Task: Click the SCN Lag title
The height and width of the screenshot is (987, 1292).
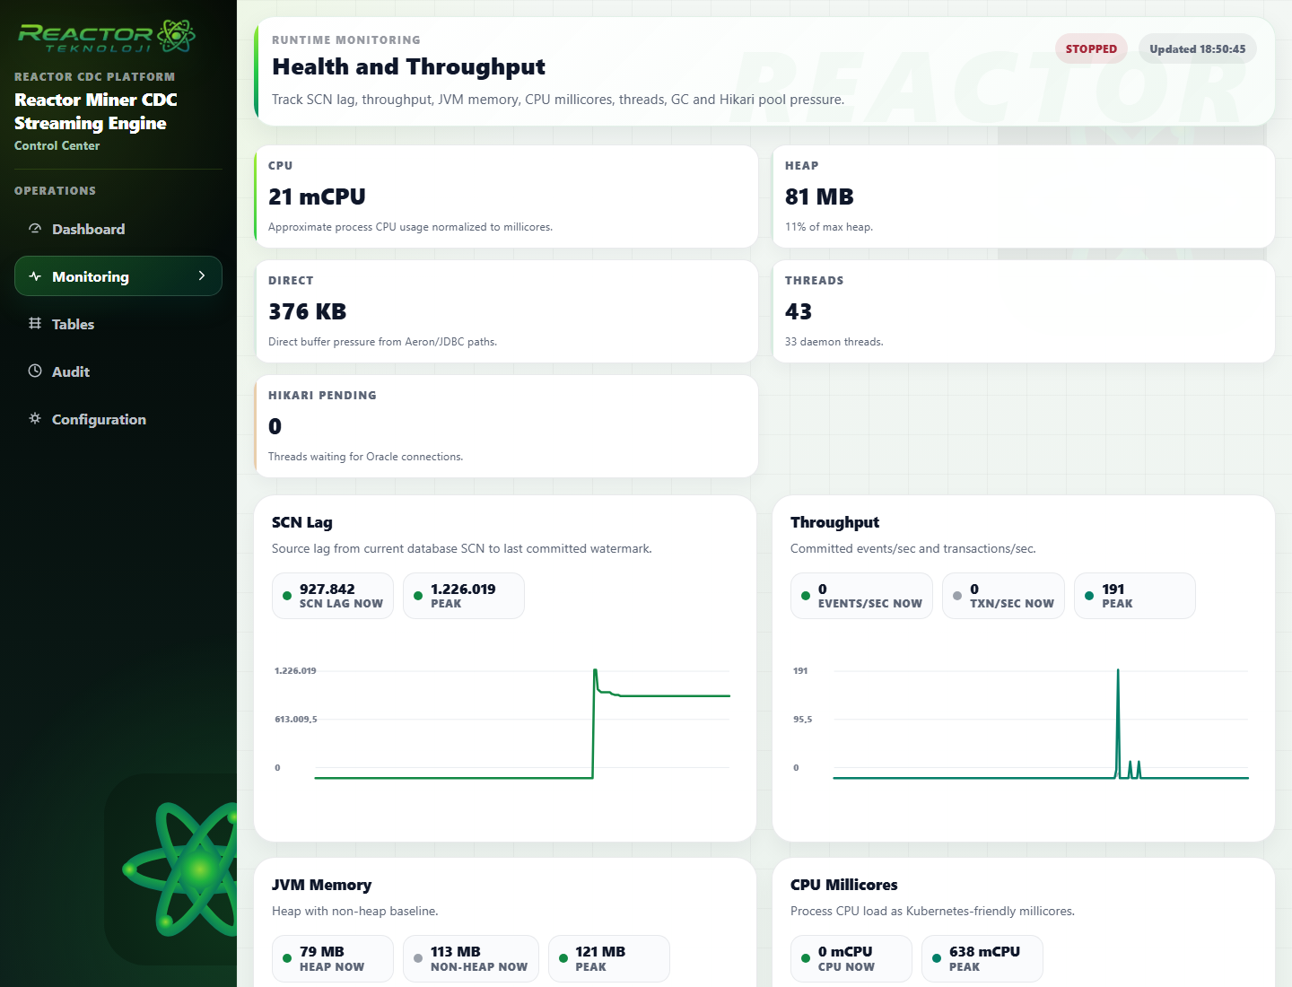Action: tap(302, 522)
